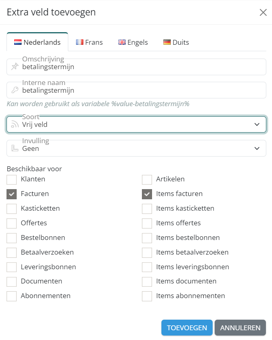Click the pin icon beside Omschrijving
Screen dimensions: 272x340
pyautogui.click(x=15, y=67)
